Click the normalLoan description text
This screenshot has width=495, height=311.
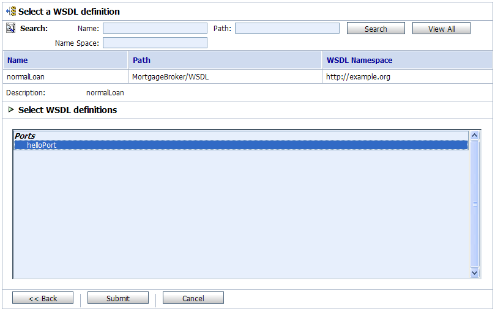click(105, 93)
